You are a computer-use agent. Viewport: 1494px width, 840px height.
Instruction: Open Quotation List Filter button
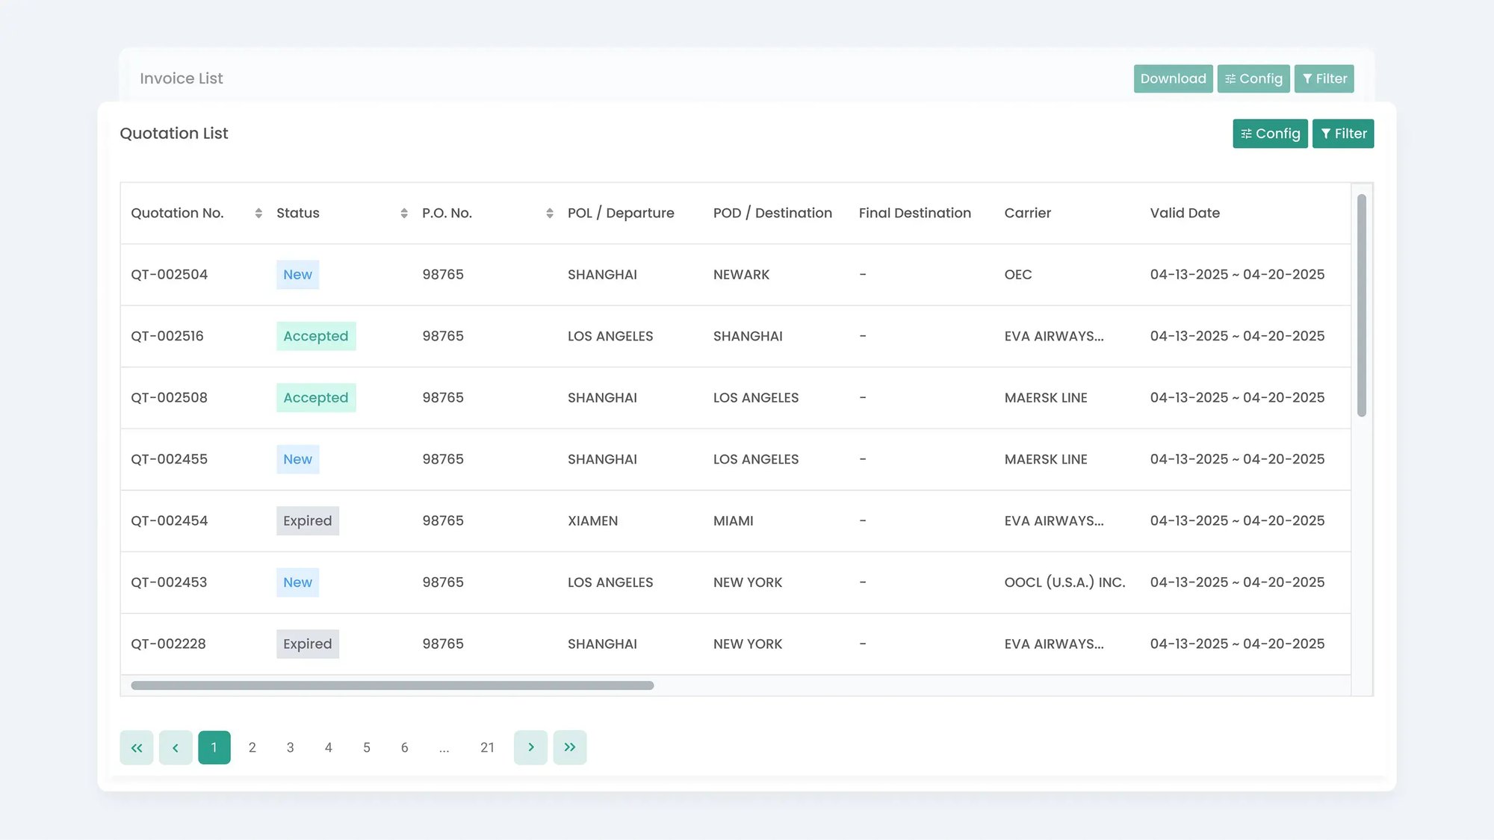(x=1343, y=134)
